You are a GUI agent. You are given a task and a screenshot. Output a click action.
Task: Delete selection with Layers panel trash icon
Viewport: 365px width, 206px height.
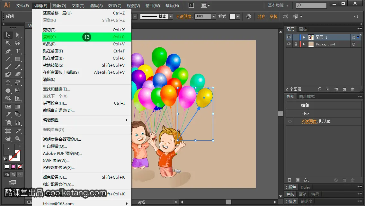(353, 89)
